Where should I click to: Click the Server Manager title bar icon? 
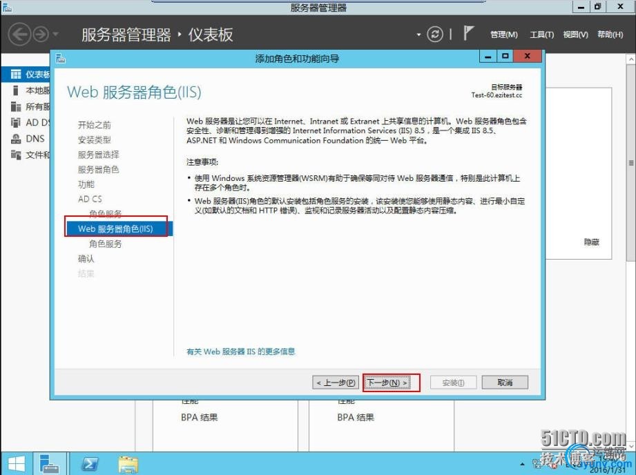coord(7,7)
